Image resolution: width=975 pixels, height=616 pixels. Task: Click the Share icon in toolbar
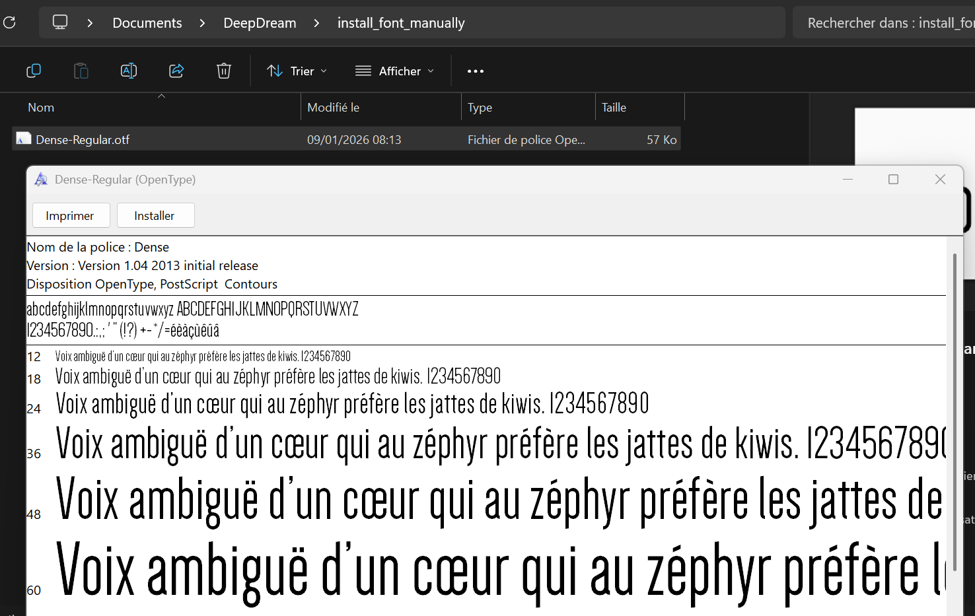[176, 71]
